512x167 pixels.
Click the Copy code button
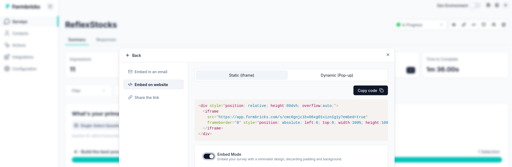[x=370, y=91]
